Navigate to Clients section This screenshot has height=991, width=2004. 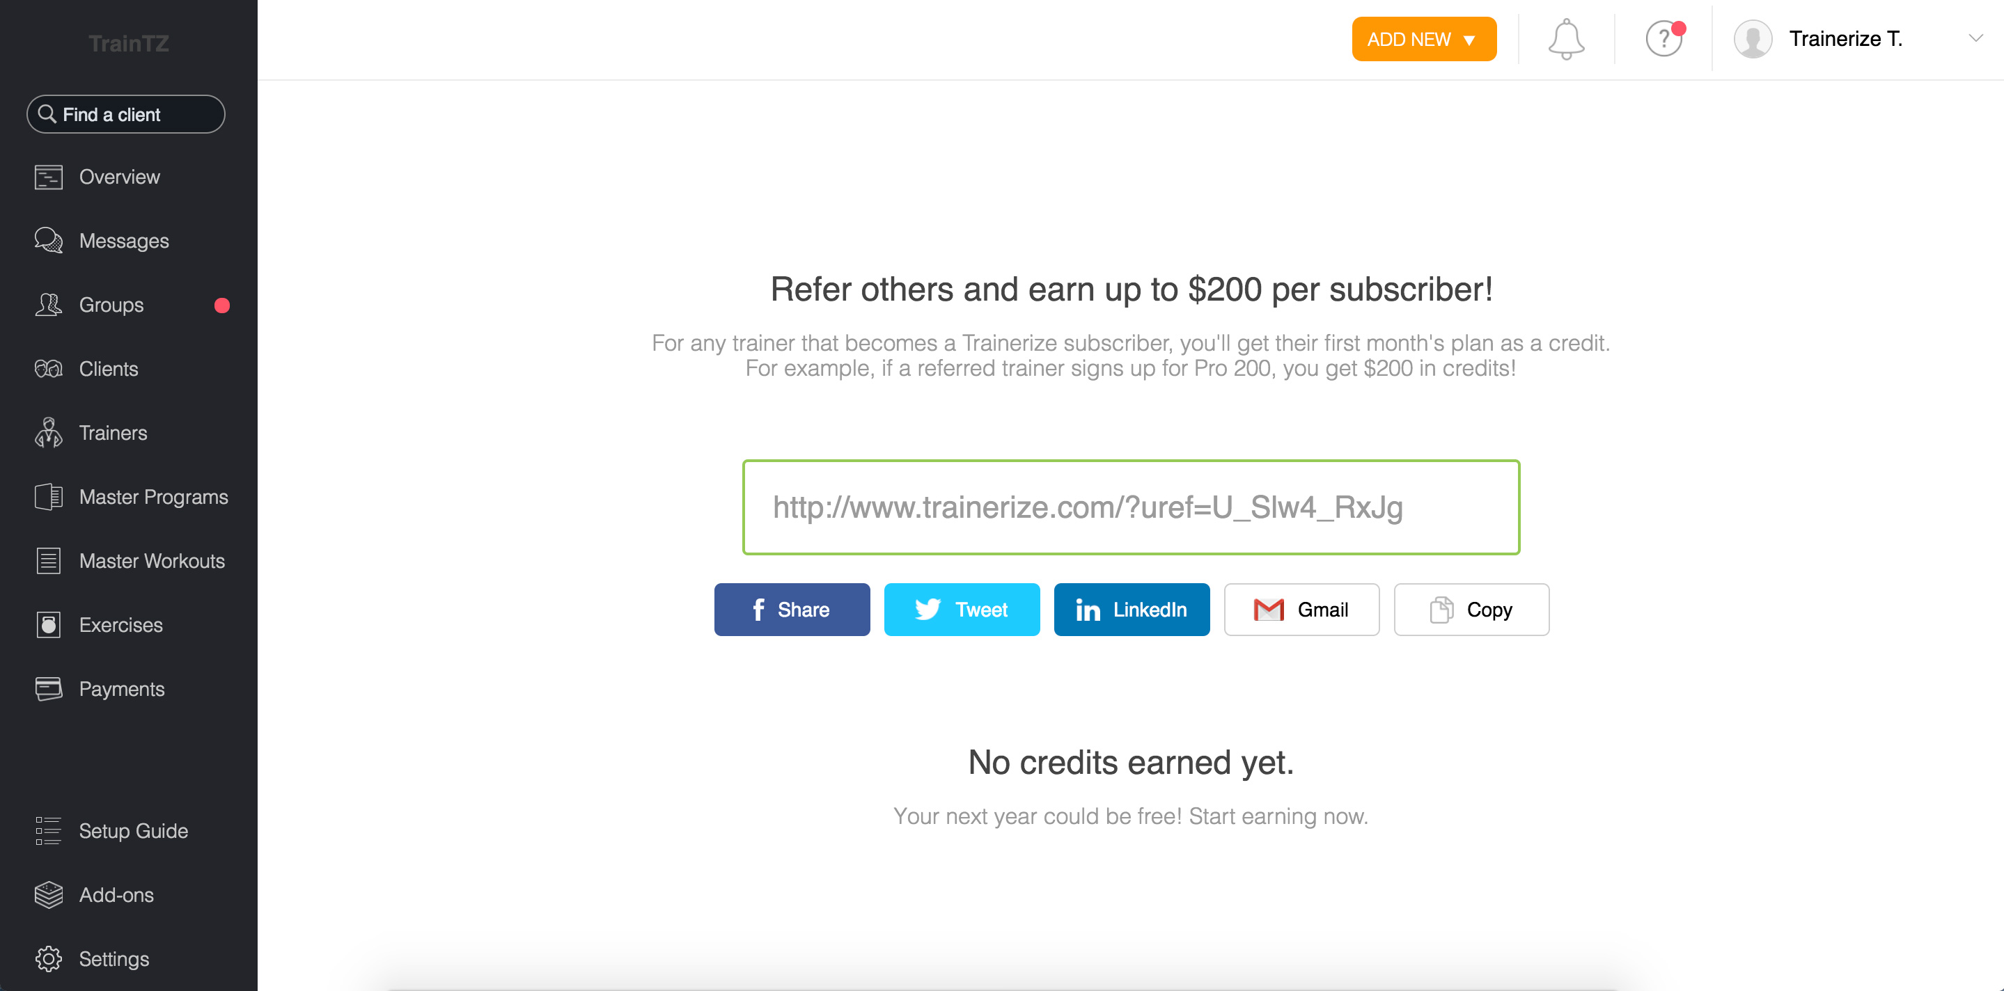pos(109,369)
